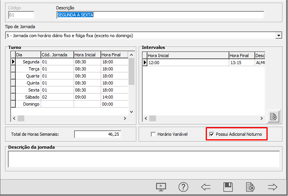Click the video tutorial monitor icon
The image size is (288, 196).
(161, 187)
